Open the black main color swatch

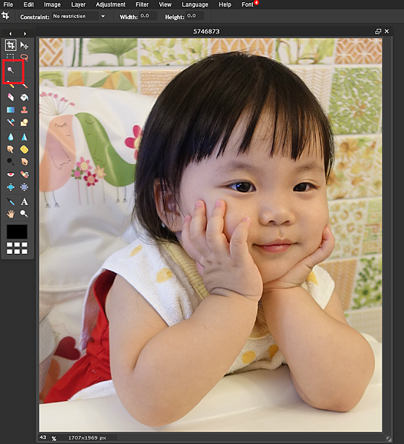coord(17,232)
